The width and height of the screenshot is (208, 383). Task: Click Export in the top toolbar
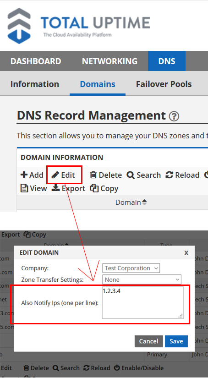[68, 188]
